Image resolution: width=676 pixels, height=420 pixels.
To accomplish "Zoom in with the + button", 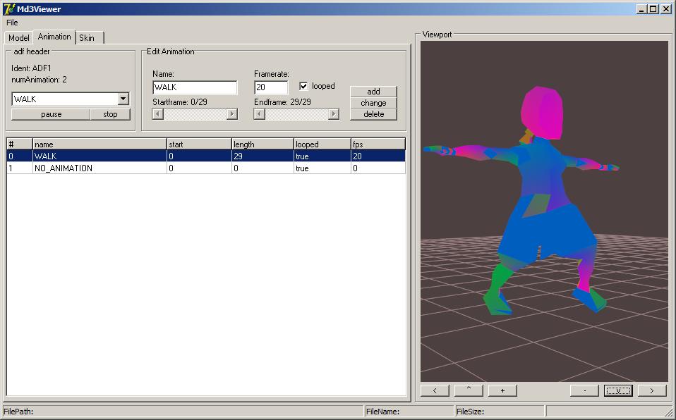I will coord(502,390).
